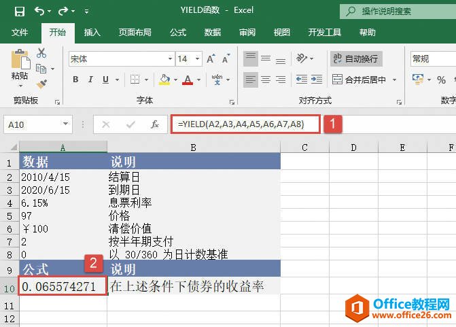The image size is (456, 327).
Task: Click the Select All corner triangle
Action: pos(14,147)
